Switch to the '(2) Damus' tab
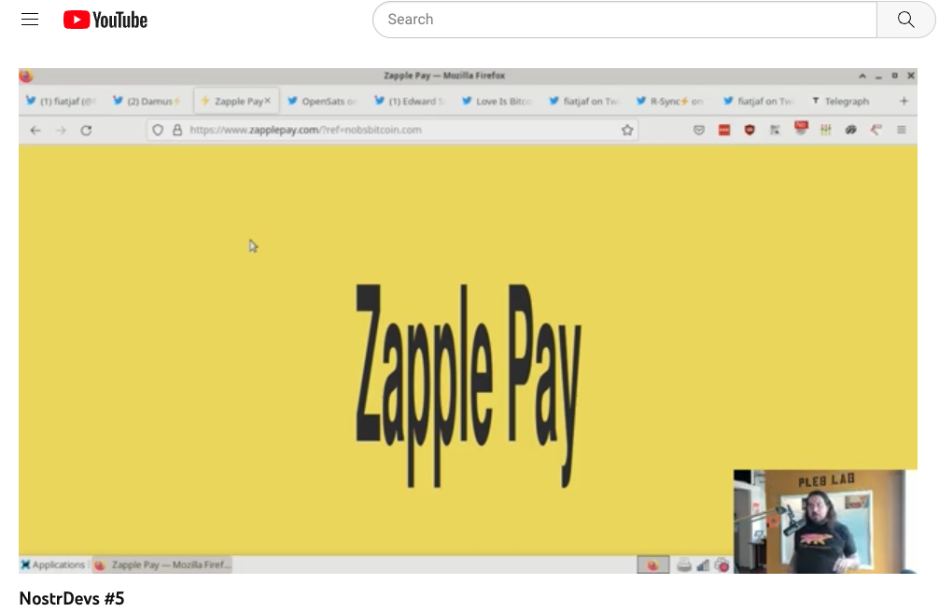 click(x=147, y=101)
